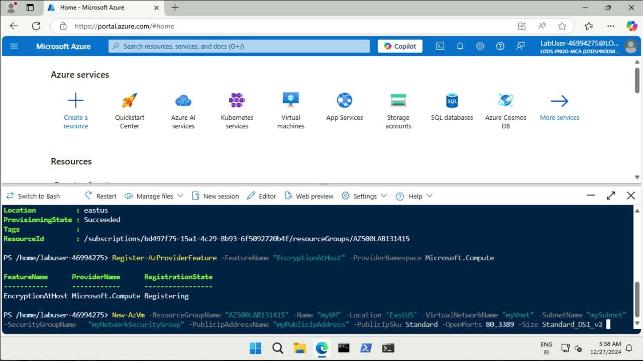Viewport: 643px width, 361px height.
Task: Open the Cloud Shell Editor
Action: pos(261,196)
